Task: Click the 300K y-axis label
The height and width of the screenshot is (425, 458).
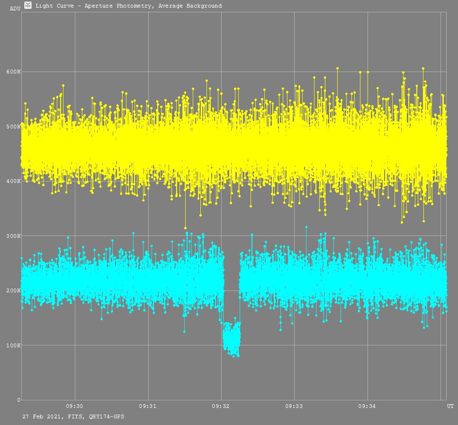Action: point(13,236)
